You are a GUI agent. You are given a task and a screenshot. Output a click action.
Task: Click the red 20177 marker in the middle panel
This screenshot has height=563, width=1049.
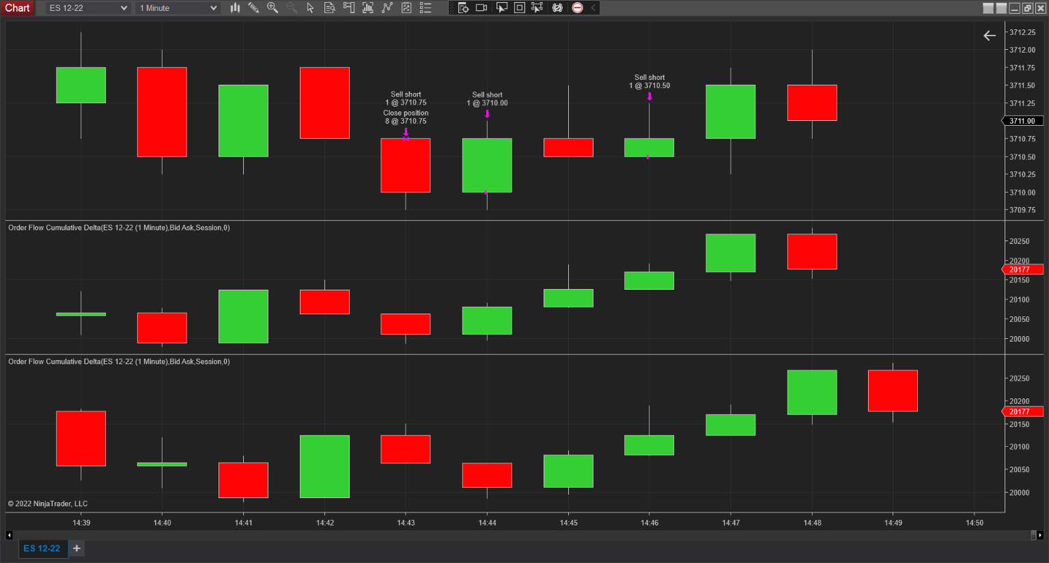[x=1022, y=269]
